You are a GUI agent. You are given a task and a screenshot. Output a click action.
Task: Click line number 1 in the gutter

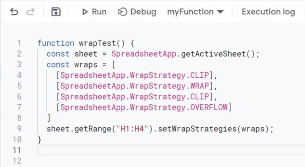point(19,43)
